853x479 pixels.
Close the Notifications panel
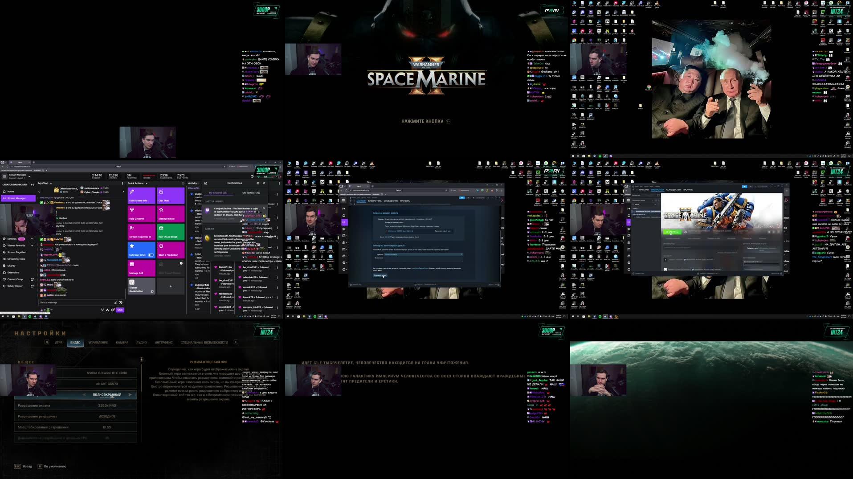pyautogui.click(x=264, y=183)
